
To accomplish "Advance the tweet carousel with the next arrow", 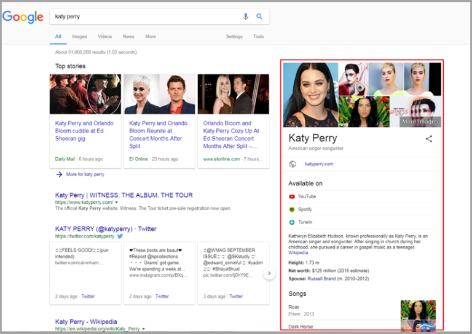I will click(x=269, y=273).
